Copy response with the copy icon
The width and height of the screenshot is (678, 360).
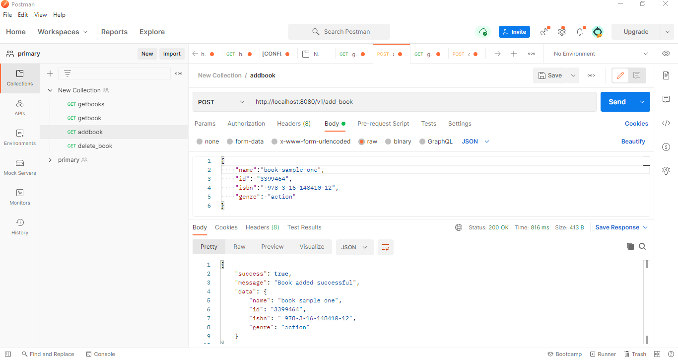pos(630,246)
